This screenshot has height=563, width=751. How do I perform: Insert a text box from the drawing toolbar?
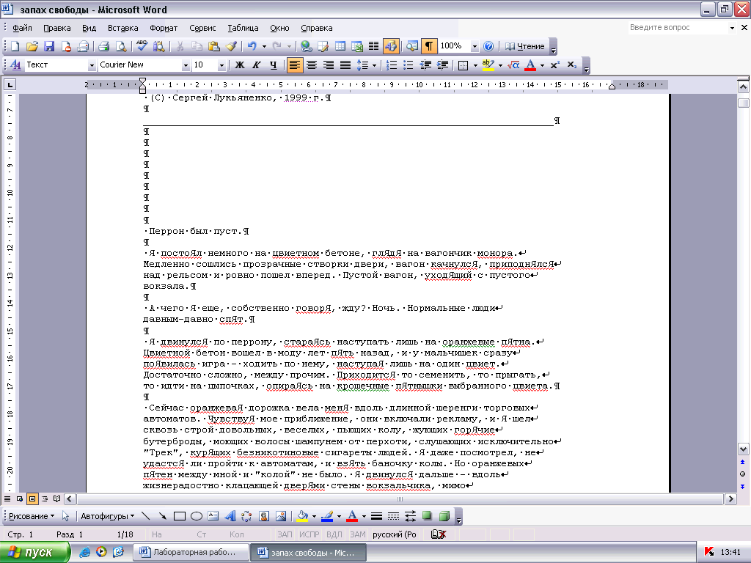(213, 516)
